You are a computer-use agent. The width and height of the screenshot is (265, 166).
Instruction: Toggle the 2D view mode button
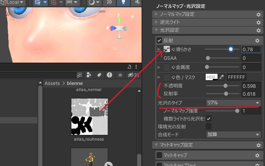(109, 2)
